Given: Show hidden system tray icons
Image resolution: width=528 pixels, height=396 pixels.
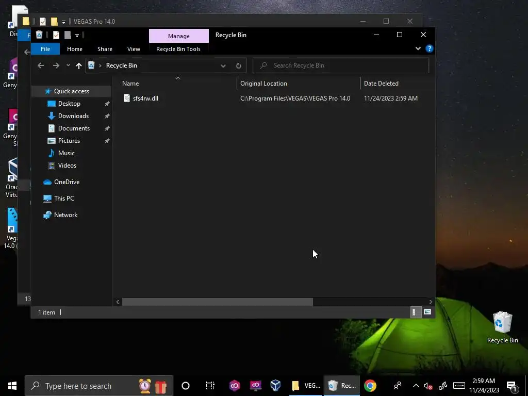Looking at the screenshot, I should click(x=416, y=386).
